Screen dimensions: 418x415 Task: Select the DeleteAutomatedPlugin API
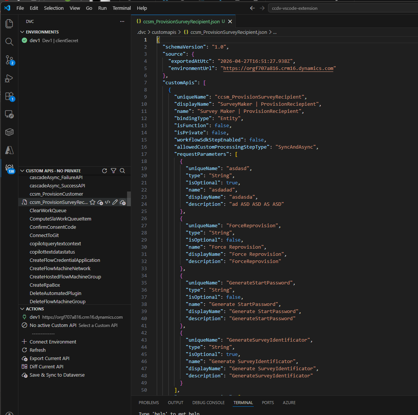[x=56, y=293]
